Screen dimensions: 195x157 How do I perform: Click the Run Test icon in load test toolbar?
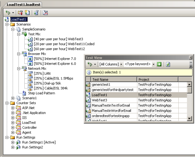(8, 13)
